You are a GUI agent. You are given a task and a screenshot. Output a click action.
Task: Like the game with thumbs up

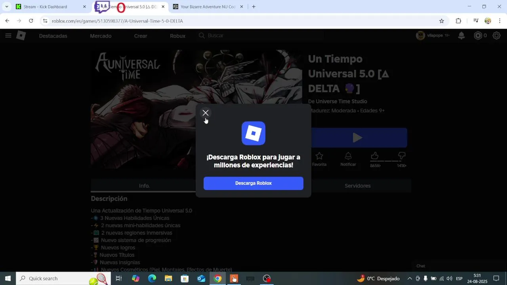[375, 156]
